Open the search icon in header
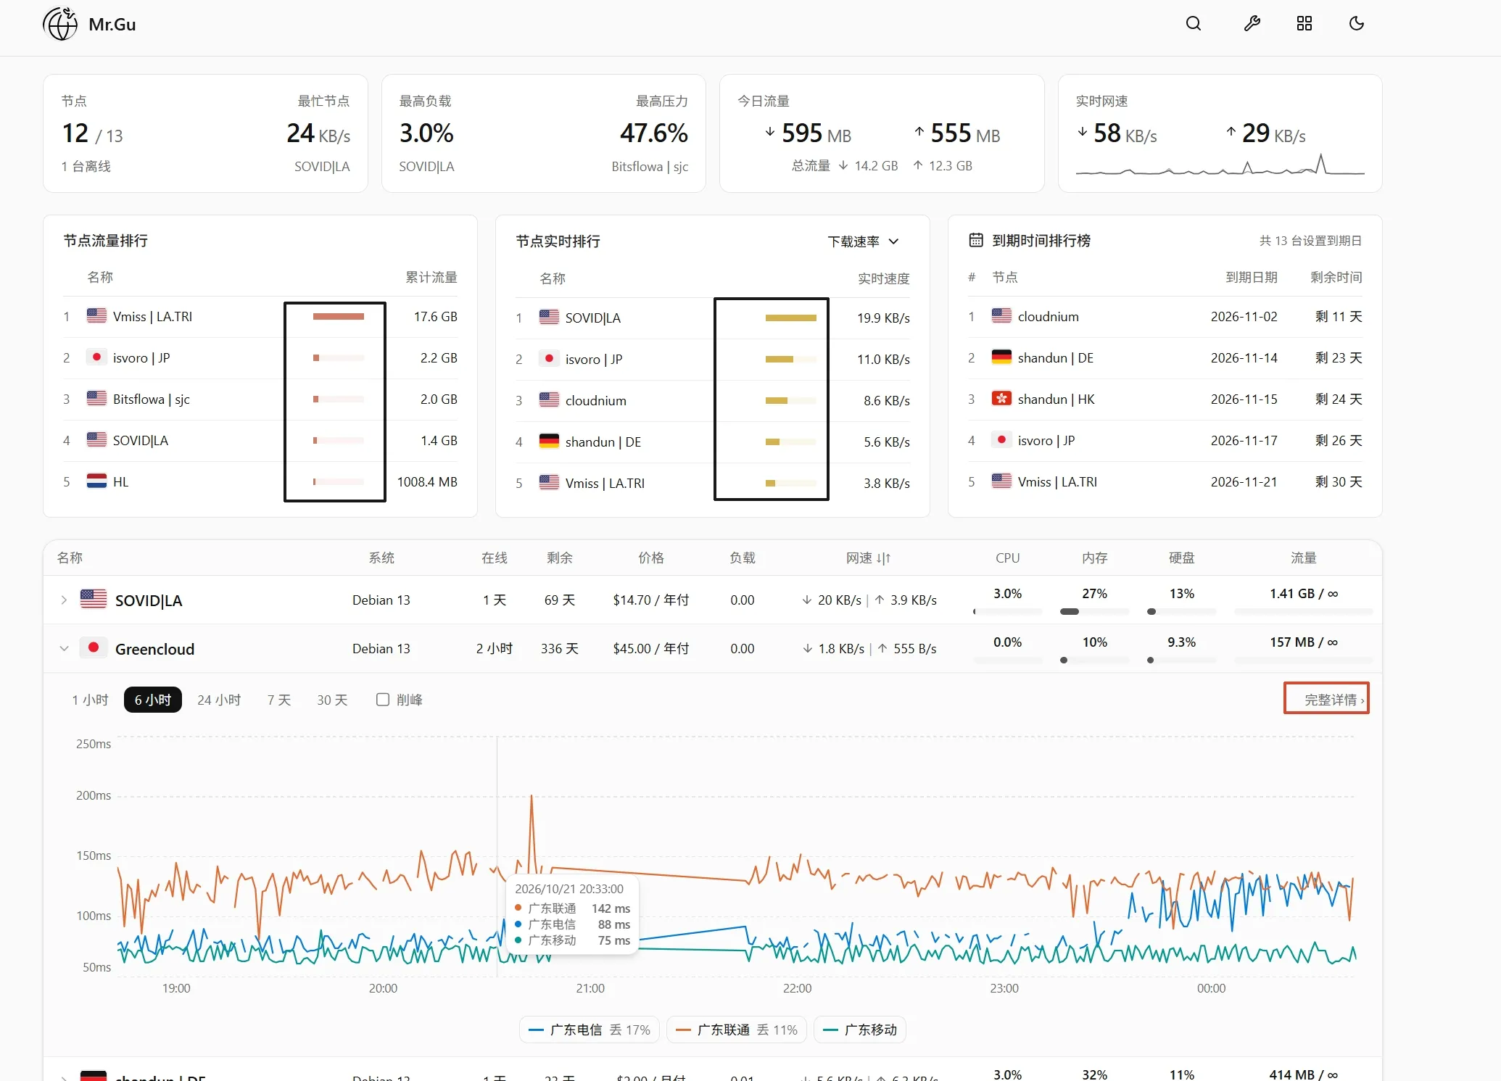 click(1193, 24)
